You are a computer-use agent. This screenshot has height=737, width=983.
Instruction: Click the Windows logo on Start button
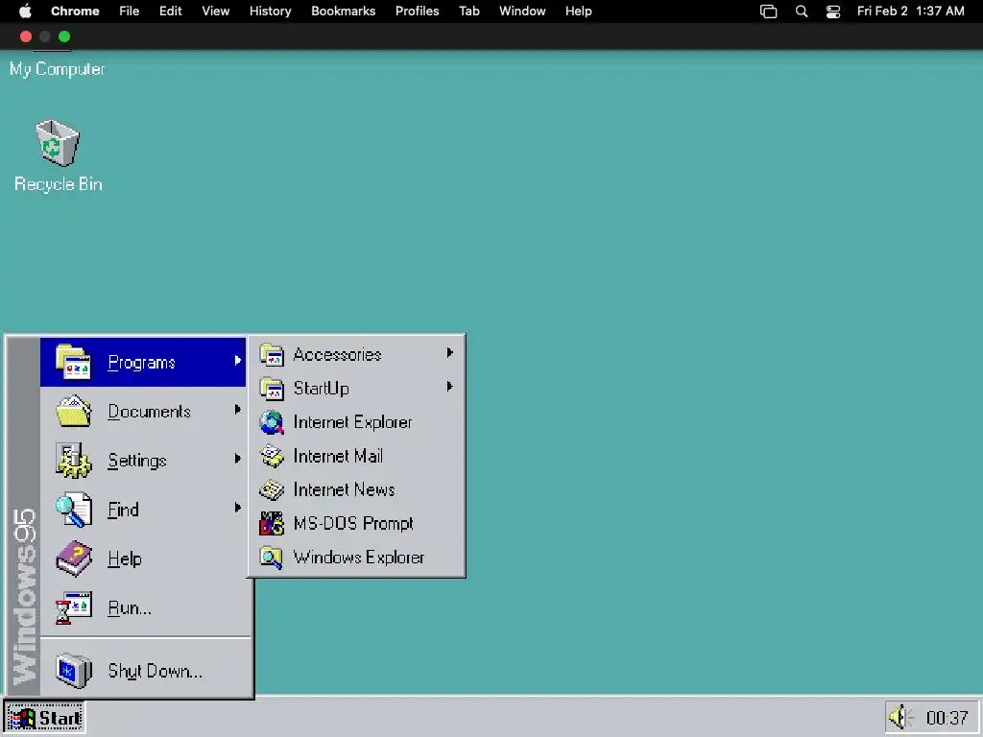22,718
